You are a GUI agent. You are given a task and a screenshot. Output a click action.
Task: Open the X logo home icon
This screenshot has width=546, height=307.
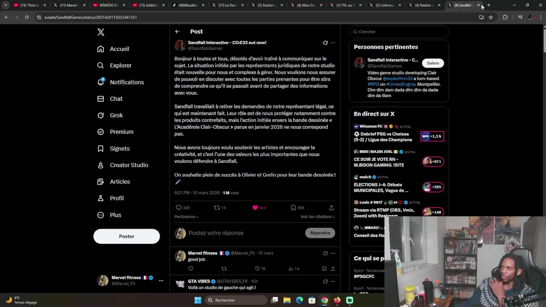pos(101,32)
